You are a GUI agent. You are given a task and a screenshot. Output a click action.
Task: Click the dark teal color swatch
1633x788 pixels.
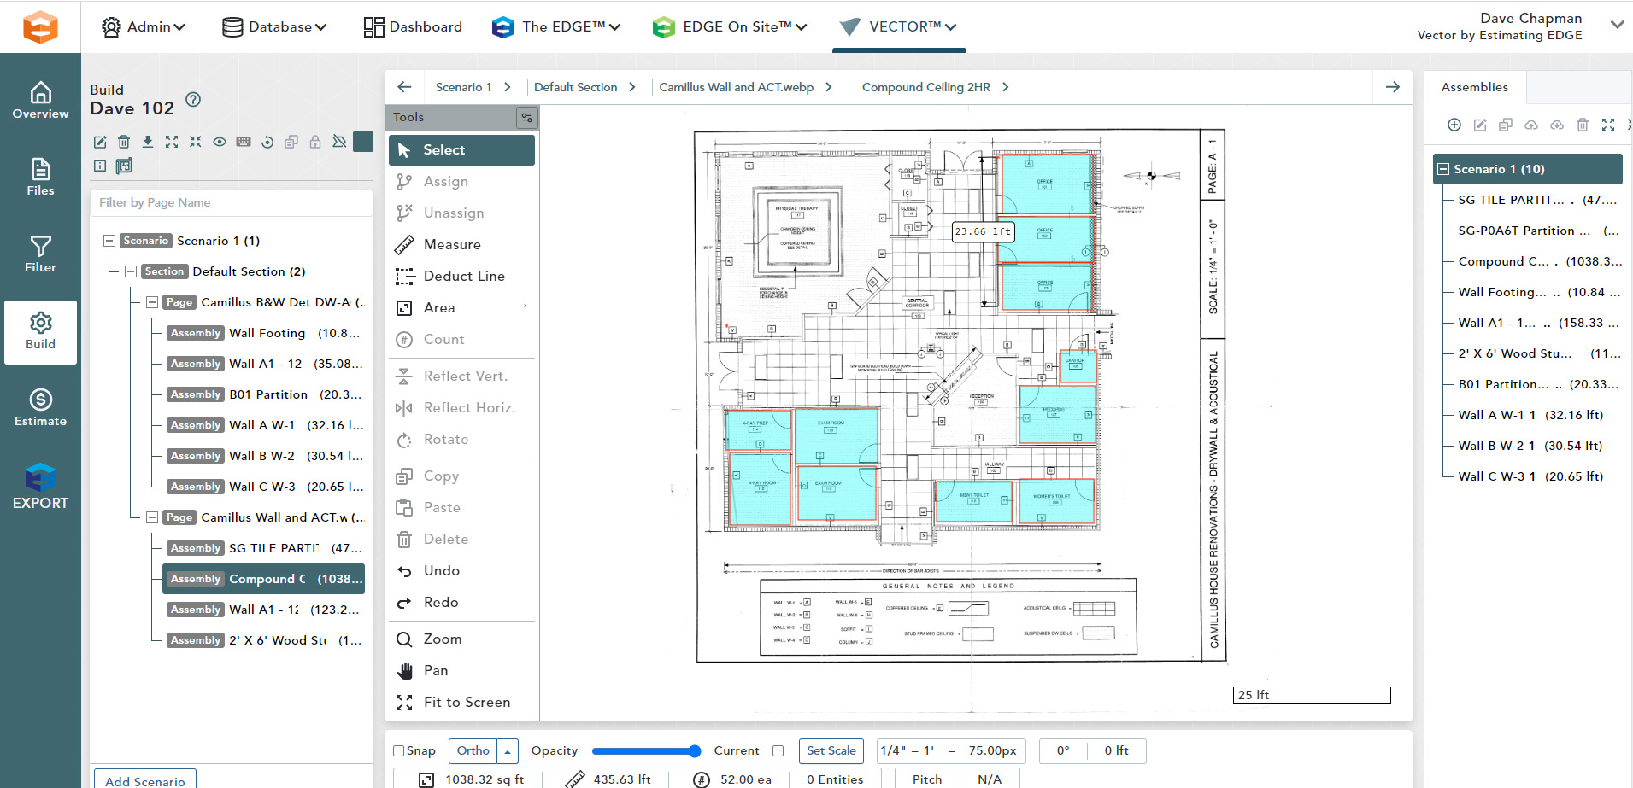363,142
